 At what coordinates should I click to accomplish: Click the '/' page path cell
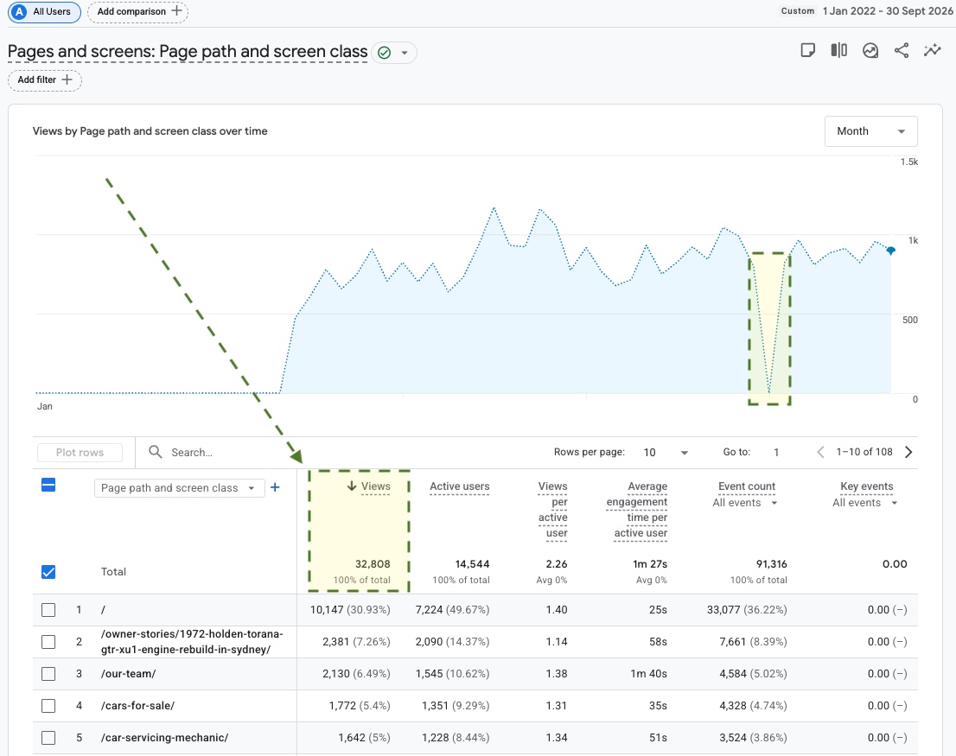103,610
